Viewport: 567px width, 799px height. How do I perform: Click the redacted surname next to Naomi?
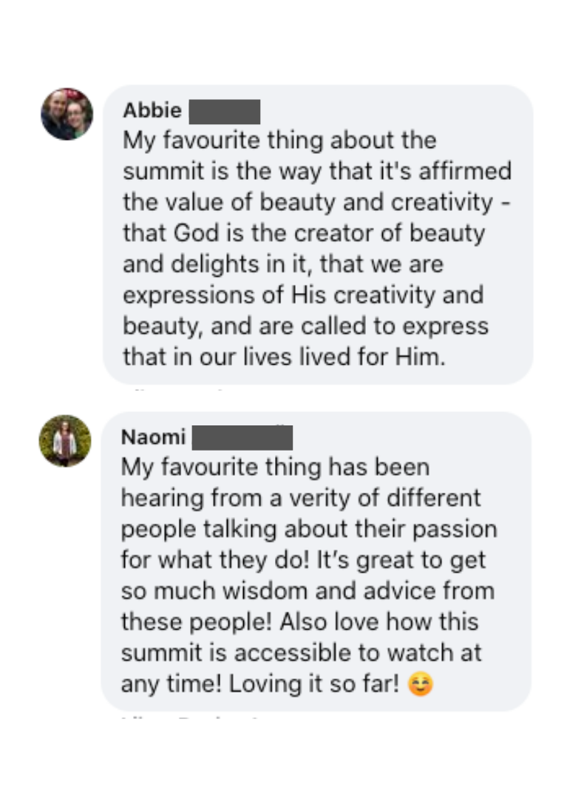click(x=242, y=438)
